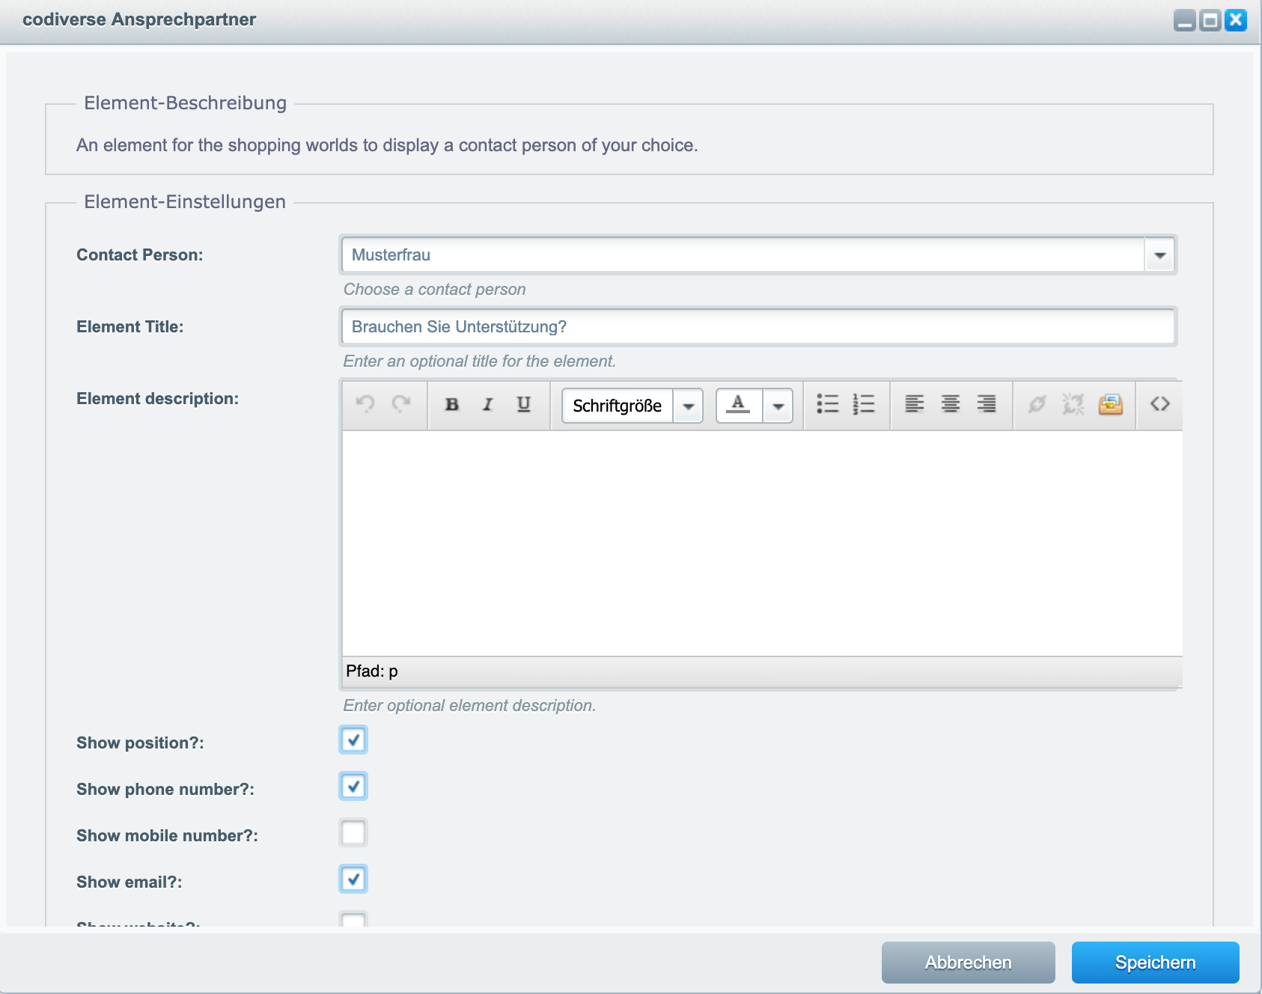Center align the text

point(951,404)
